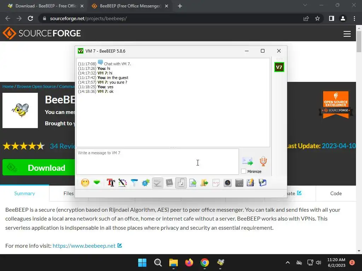Viewport: 362px width, 271px height.
Task: Open the Summary tab
Action: tap(24, 193)
